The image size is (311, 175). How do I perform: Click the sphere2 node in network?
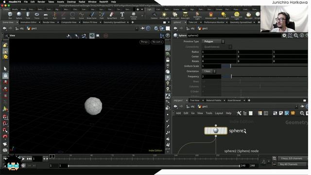[x=216, y=131]
